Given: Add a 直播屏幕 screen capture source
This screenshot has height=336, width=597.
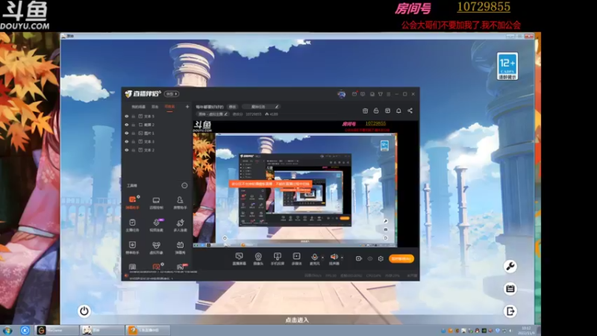Looking at the screenshot, I should (239, 258).
